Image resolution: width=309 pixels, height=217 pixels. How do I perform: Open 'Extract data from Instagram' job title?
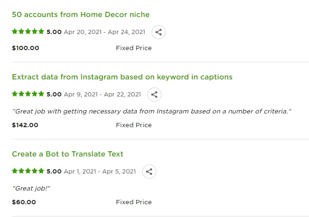(x=122, y=77)
